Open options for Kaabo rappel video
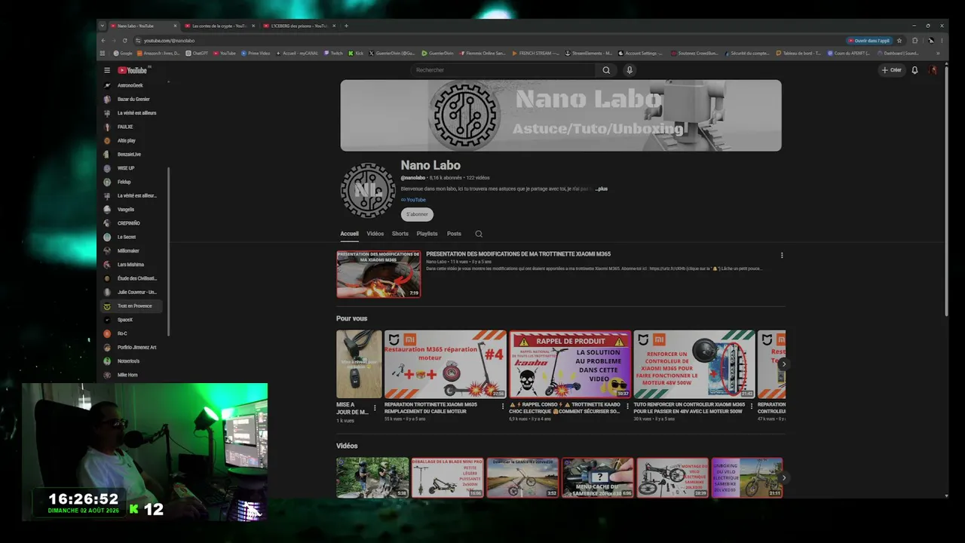The width and height of the screenshot is (965, 543). [627, 406]
